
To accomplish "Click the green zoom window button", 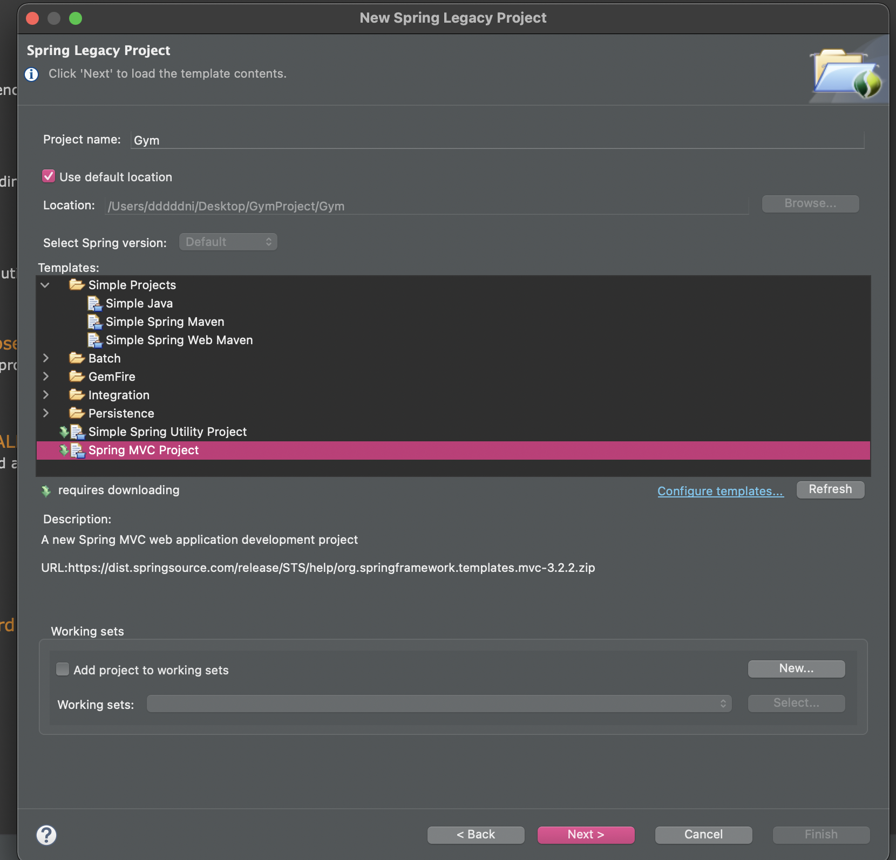I will (76, 18).
